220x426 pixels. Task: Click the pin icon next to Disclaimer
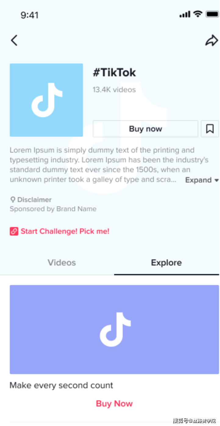click(13, 200)
